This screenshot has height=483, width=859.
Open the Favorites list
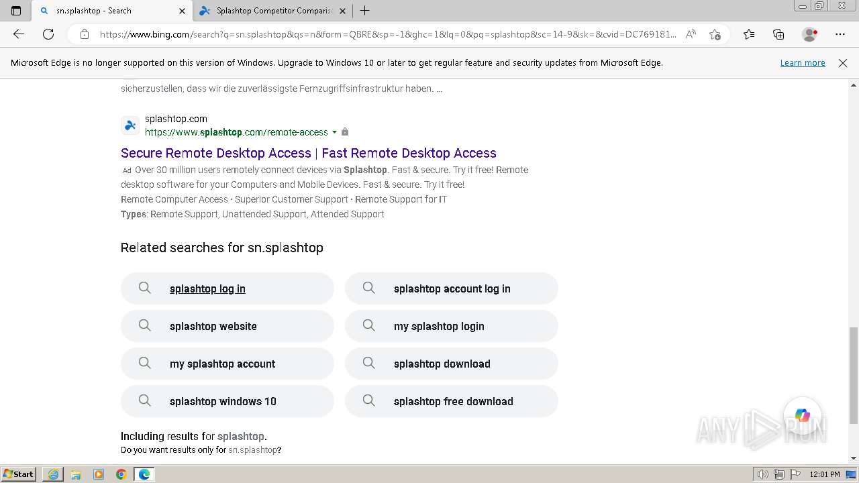(x=749, y=34)
